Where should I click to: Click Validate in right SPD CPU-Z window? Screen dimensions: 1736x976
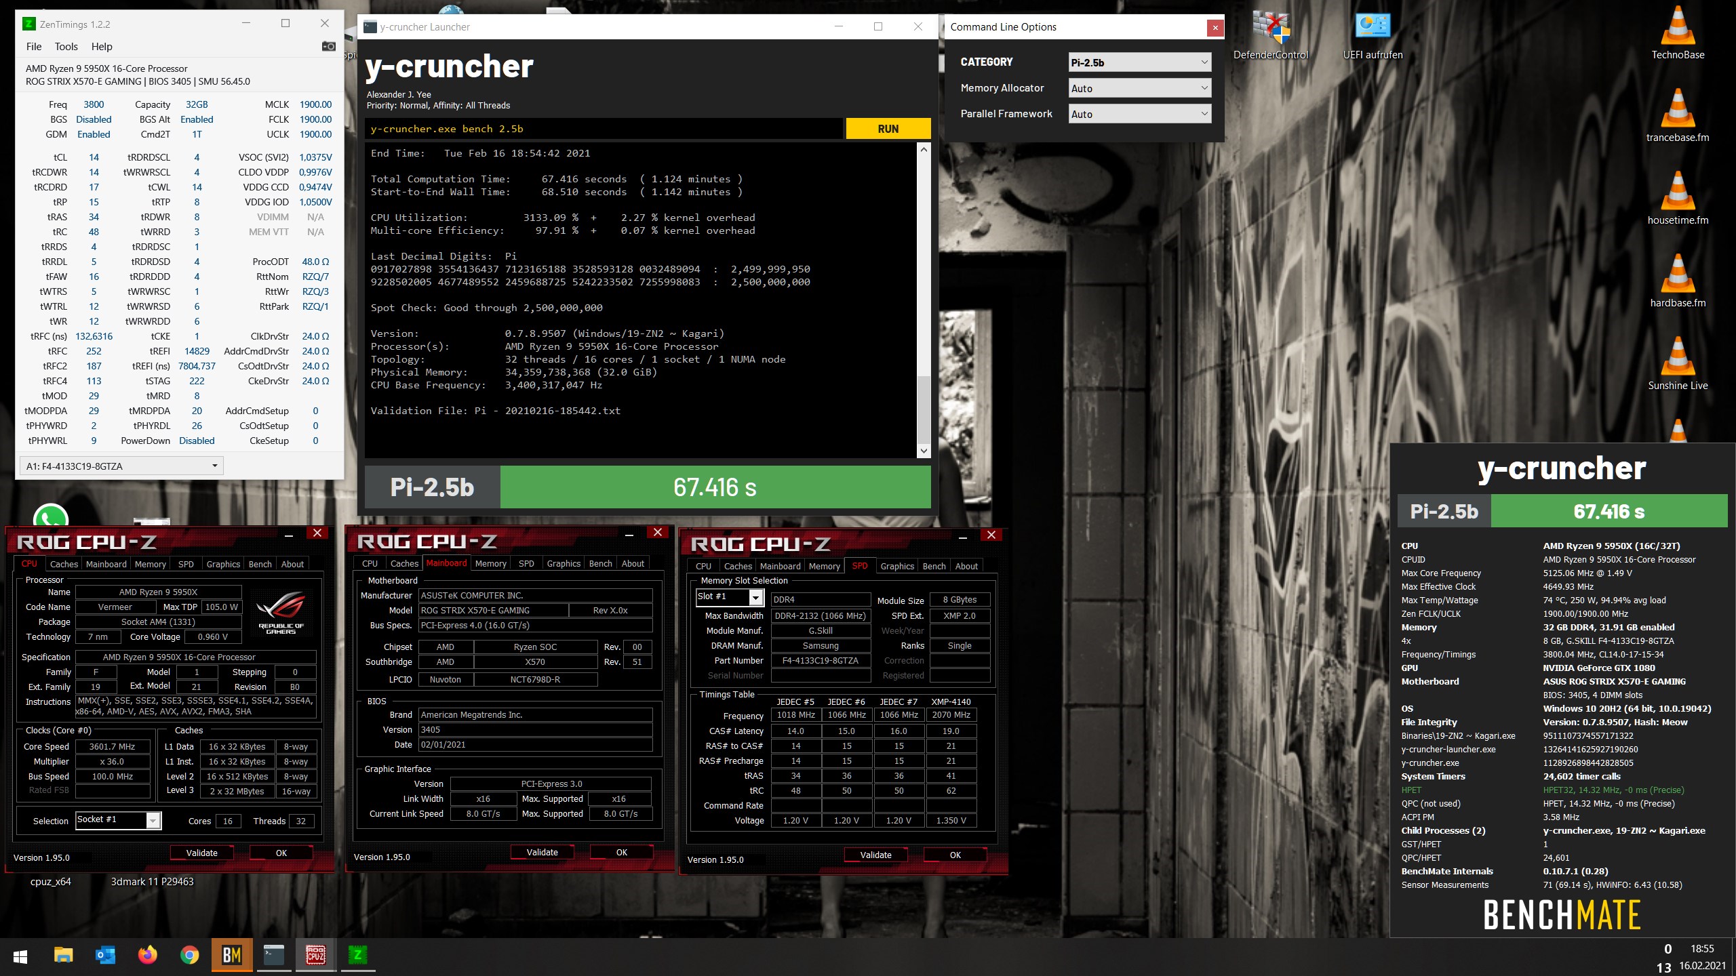(875, 855)
